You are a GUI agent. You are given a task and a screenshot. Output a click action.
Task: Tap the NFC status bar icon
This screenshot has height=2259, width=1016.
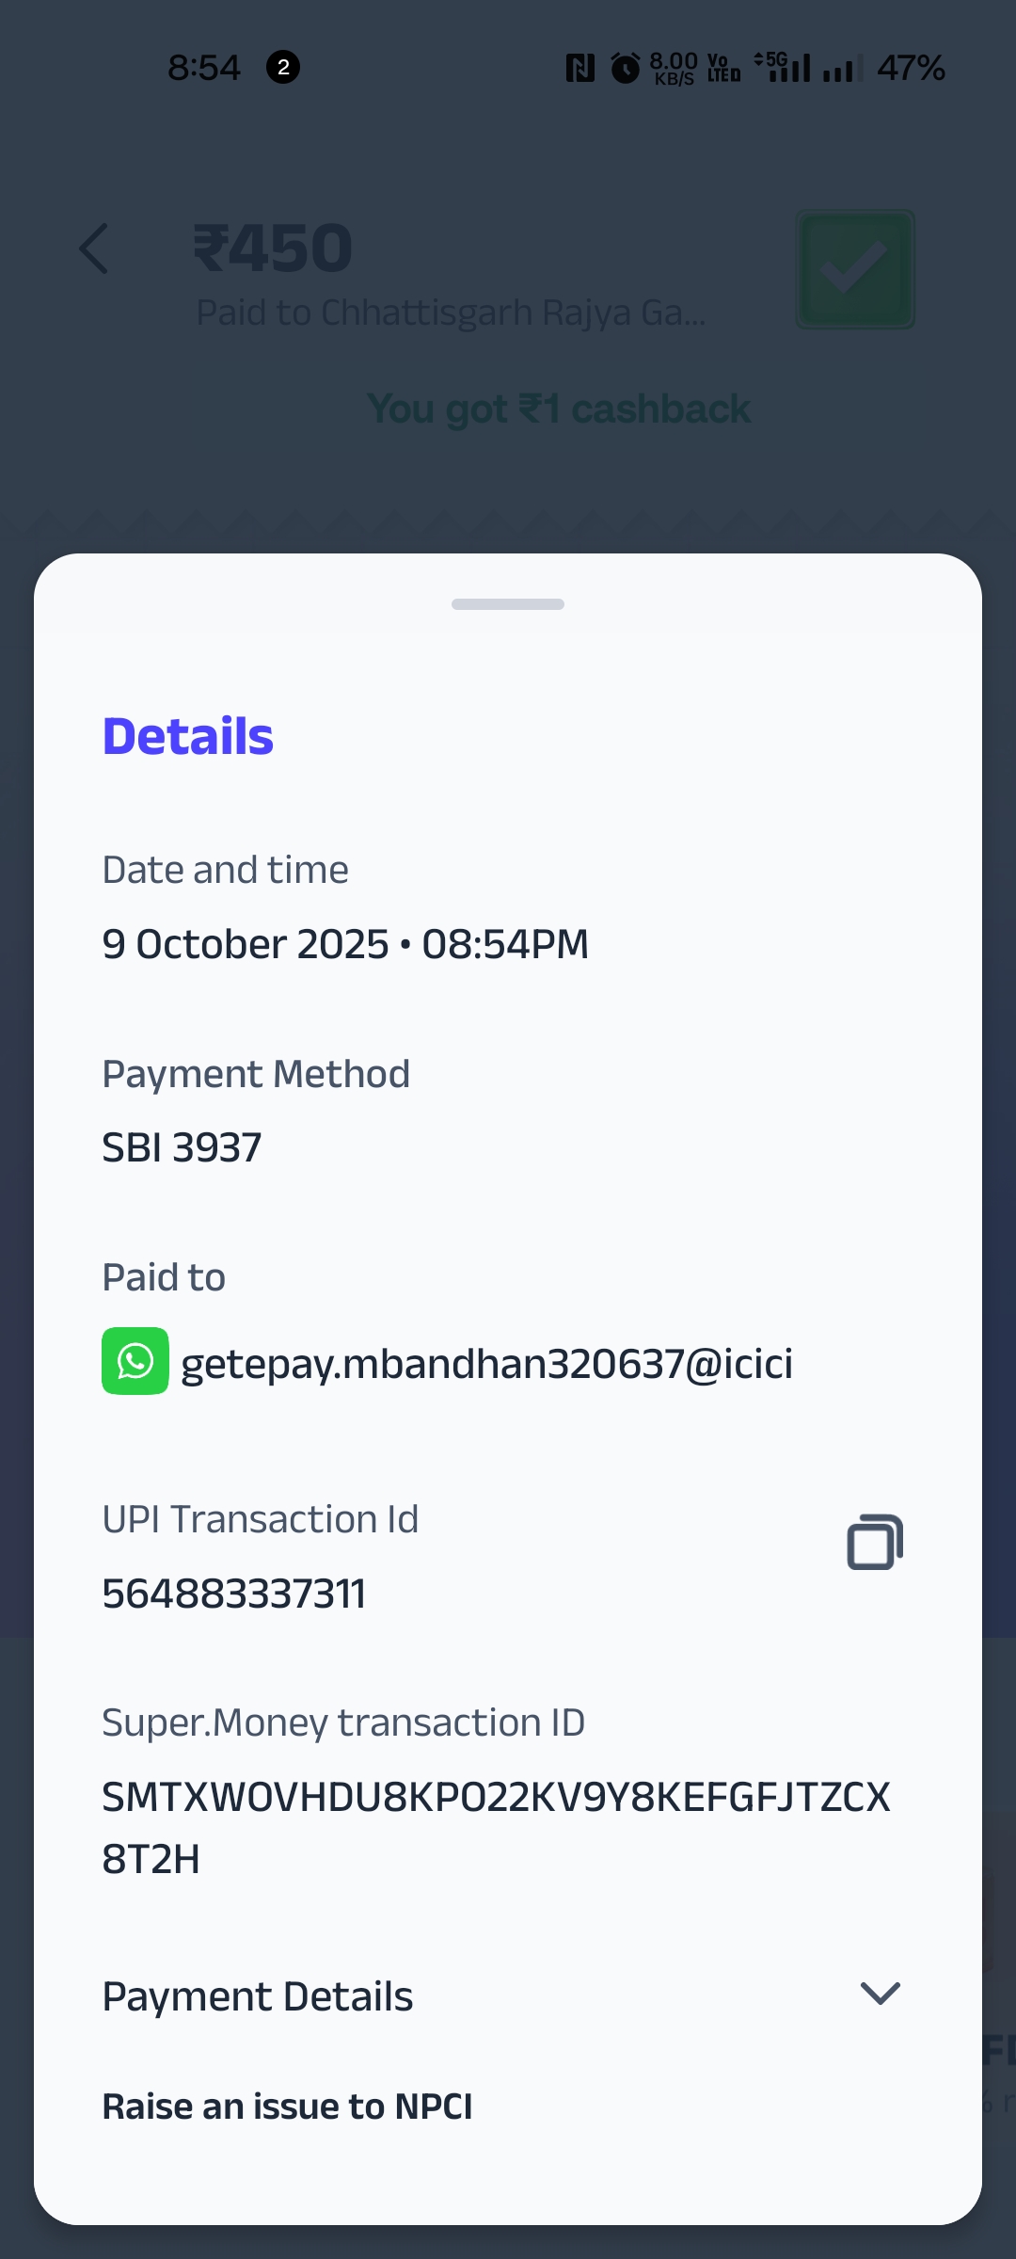(579, 68)
